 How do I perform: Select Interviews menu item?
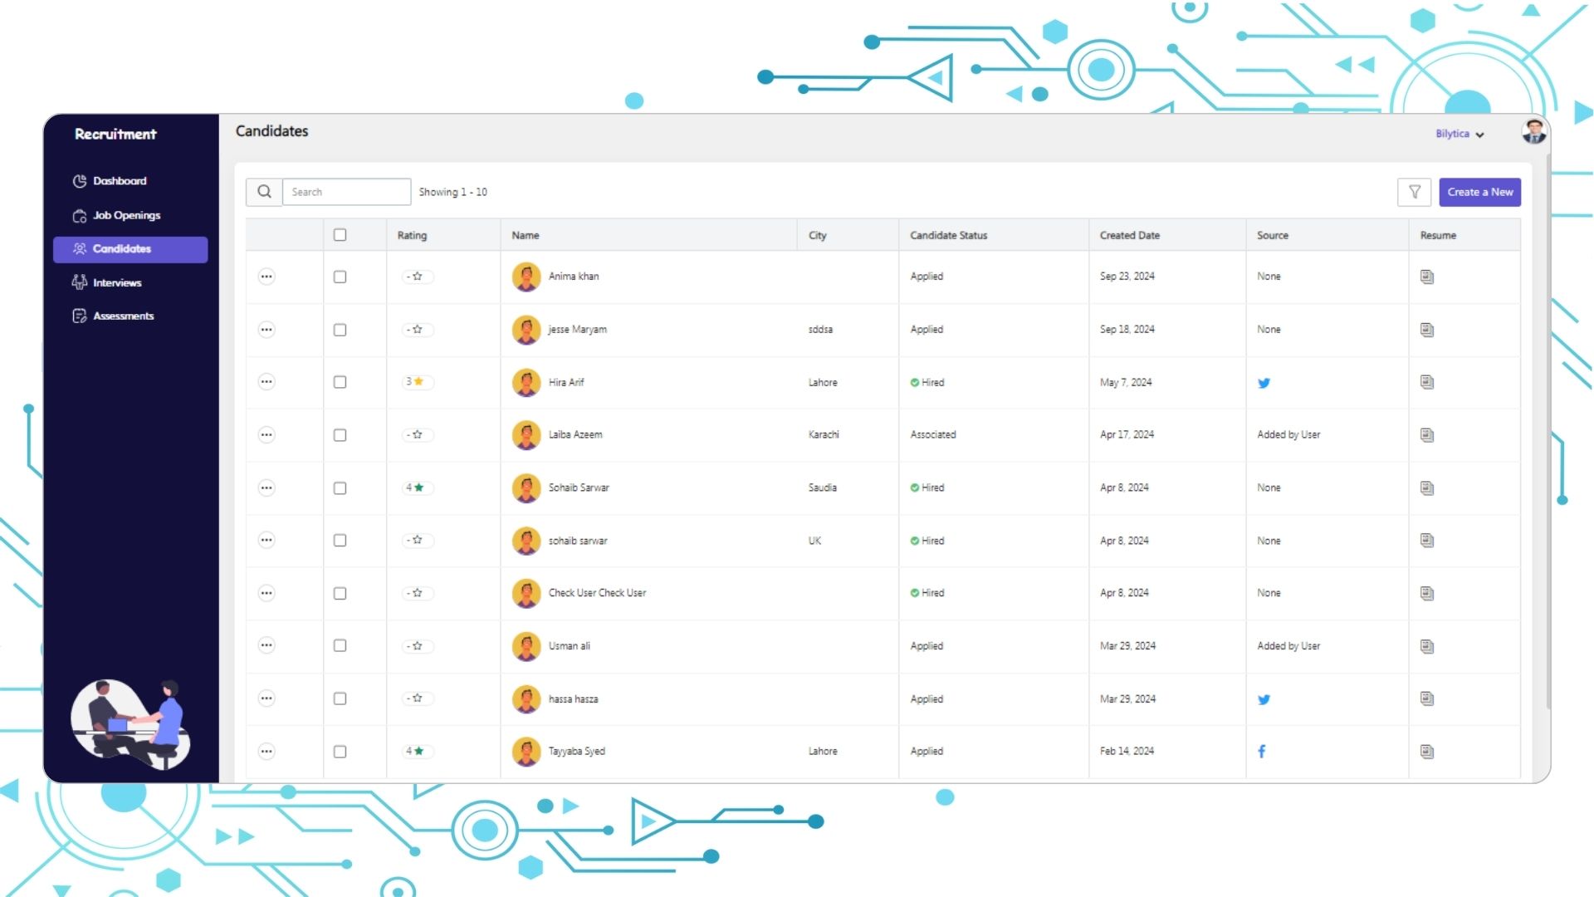tap(117, 282)
